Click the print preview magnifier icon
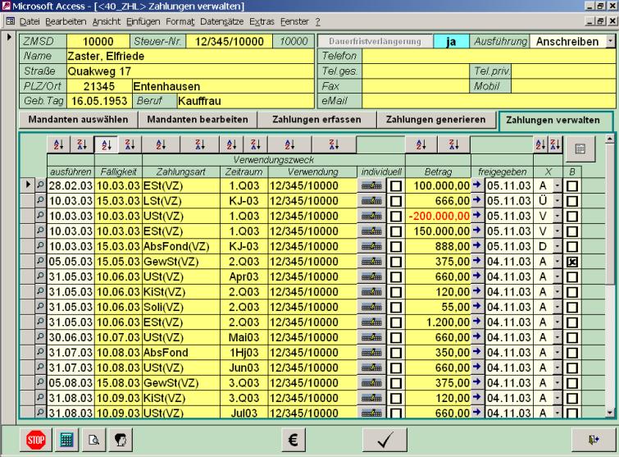This screenshot has width=619, height=457. pos(94,439)
